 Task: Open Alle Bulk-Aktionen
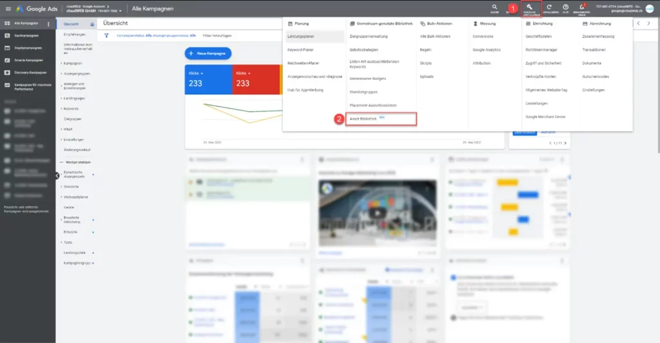(x=435, y=37)
